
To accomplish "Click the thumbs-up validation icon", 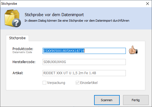I will (133, 50).
